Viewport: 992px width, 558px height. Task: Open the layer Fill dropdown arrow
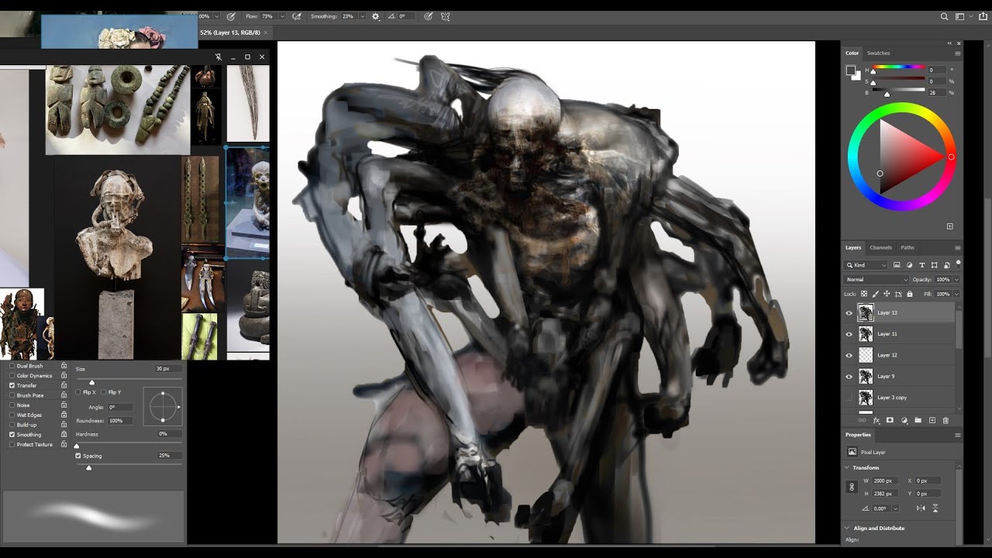[956, 294]
